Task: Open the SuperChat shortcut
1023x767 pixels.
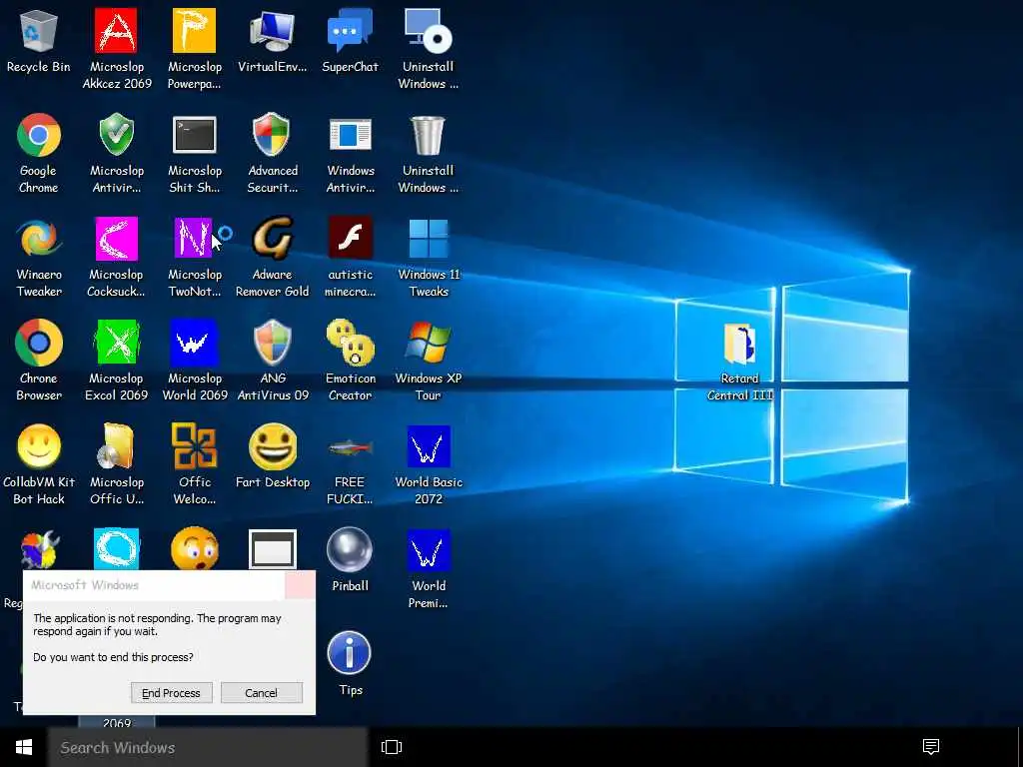Action: pyautogui.click(x=350, y=31)
